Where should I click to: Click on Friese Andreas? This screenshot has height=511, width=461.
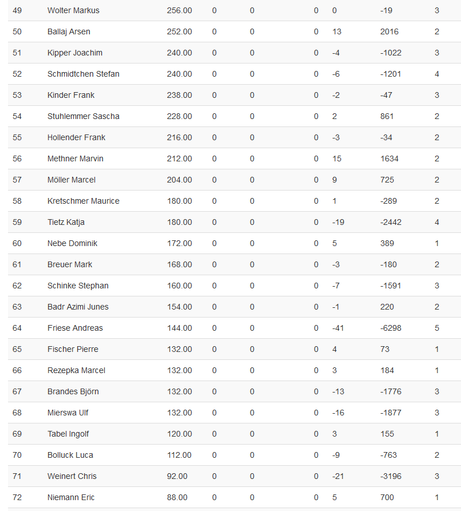point(75,328)
